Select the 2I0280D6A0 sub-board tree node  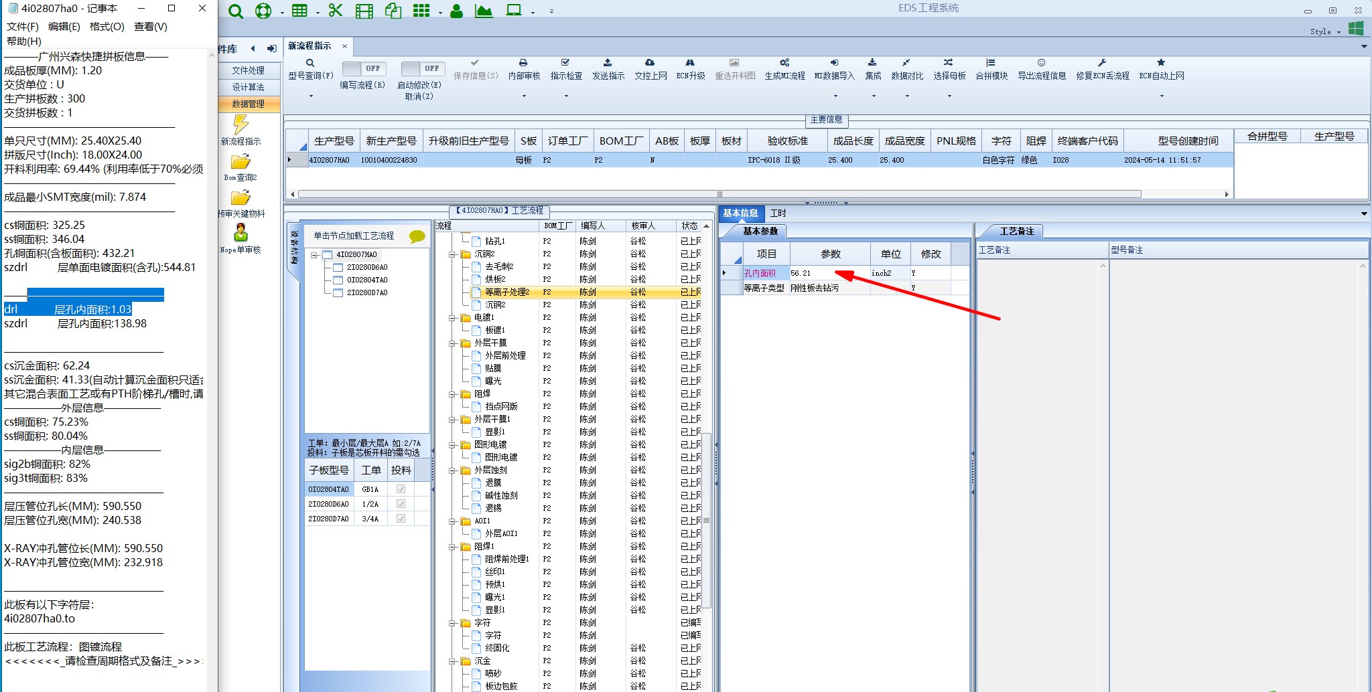(x=367, y=268)
